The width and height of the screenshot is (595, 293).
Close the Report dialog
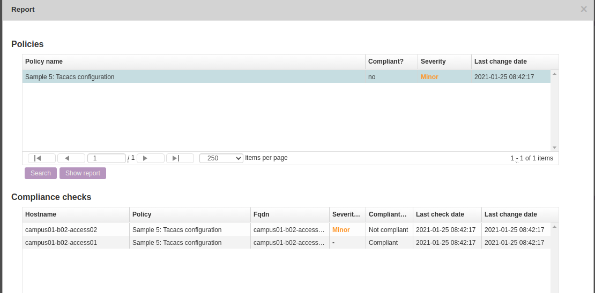coord(584,9)
